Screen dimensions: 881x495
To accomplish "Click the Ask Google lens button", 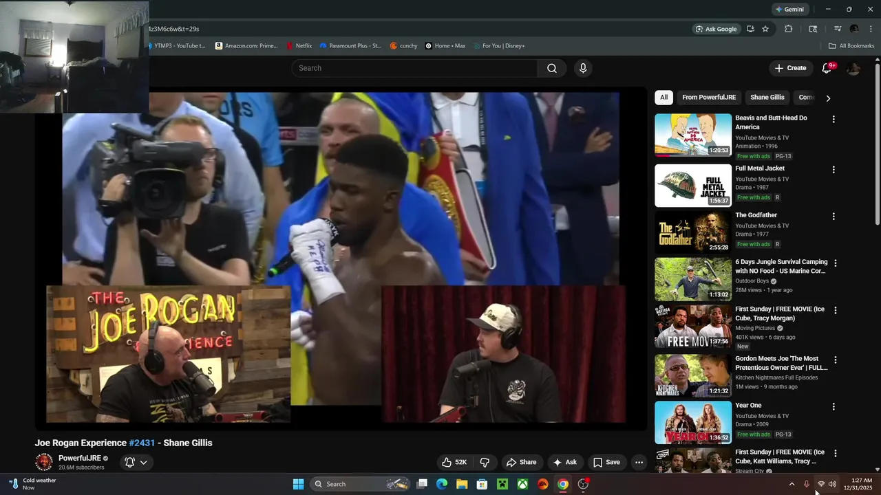I will pos(717,29).
